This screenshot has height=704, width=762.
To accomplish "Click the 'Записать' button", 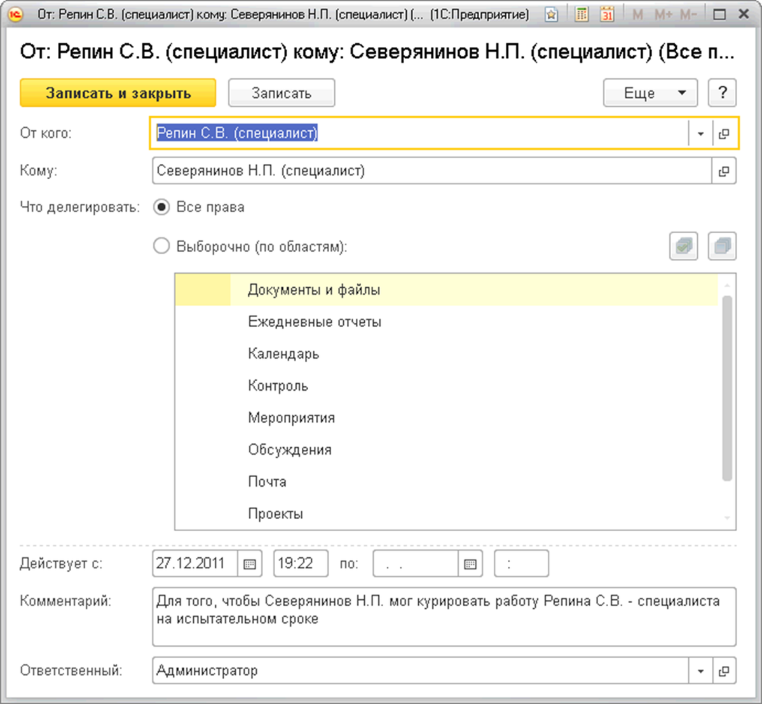I will 282,93.
